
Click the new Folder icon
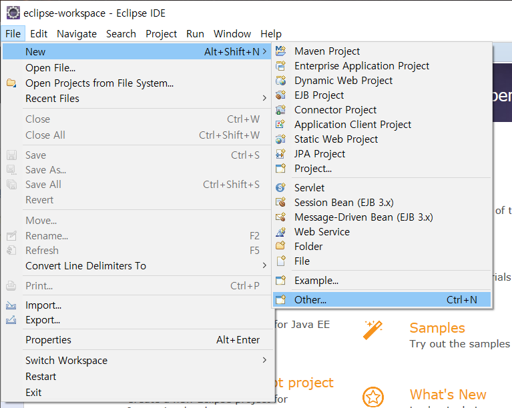280,246
